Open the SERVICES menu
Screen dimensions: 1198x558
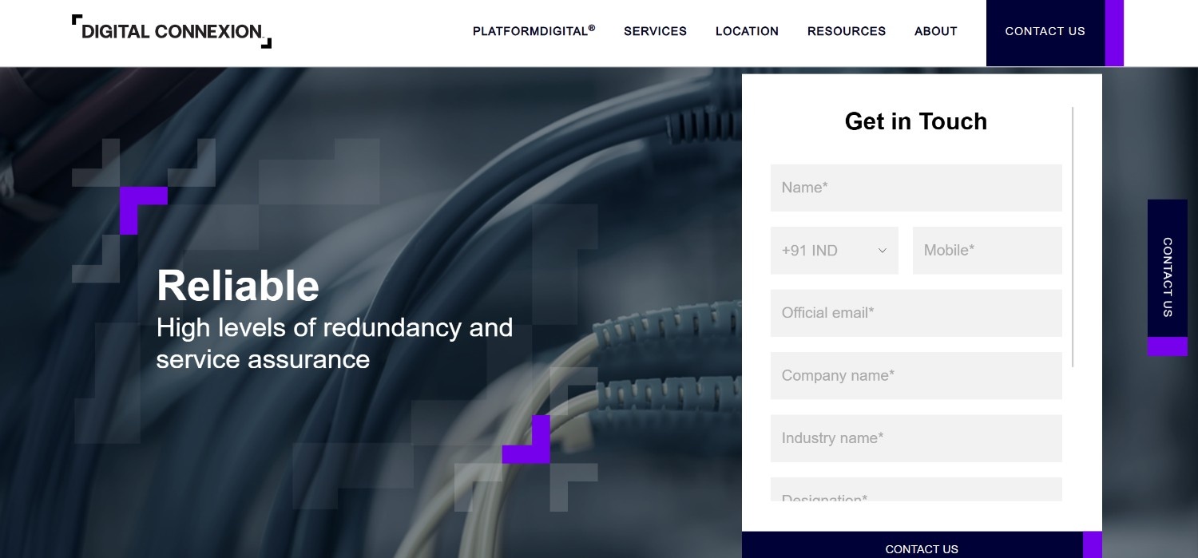[x=655, y=31]
